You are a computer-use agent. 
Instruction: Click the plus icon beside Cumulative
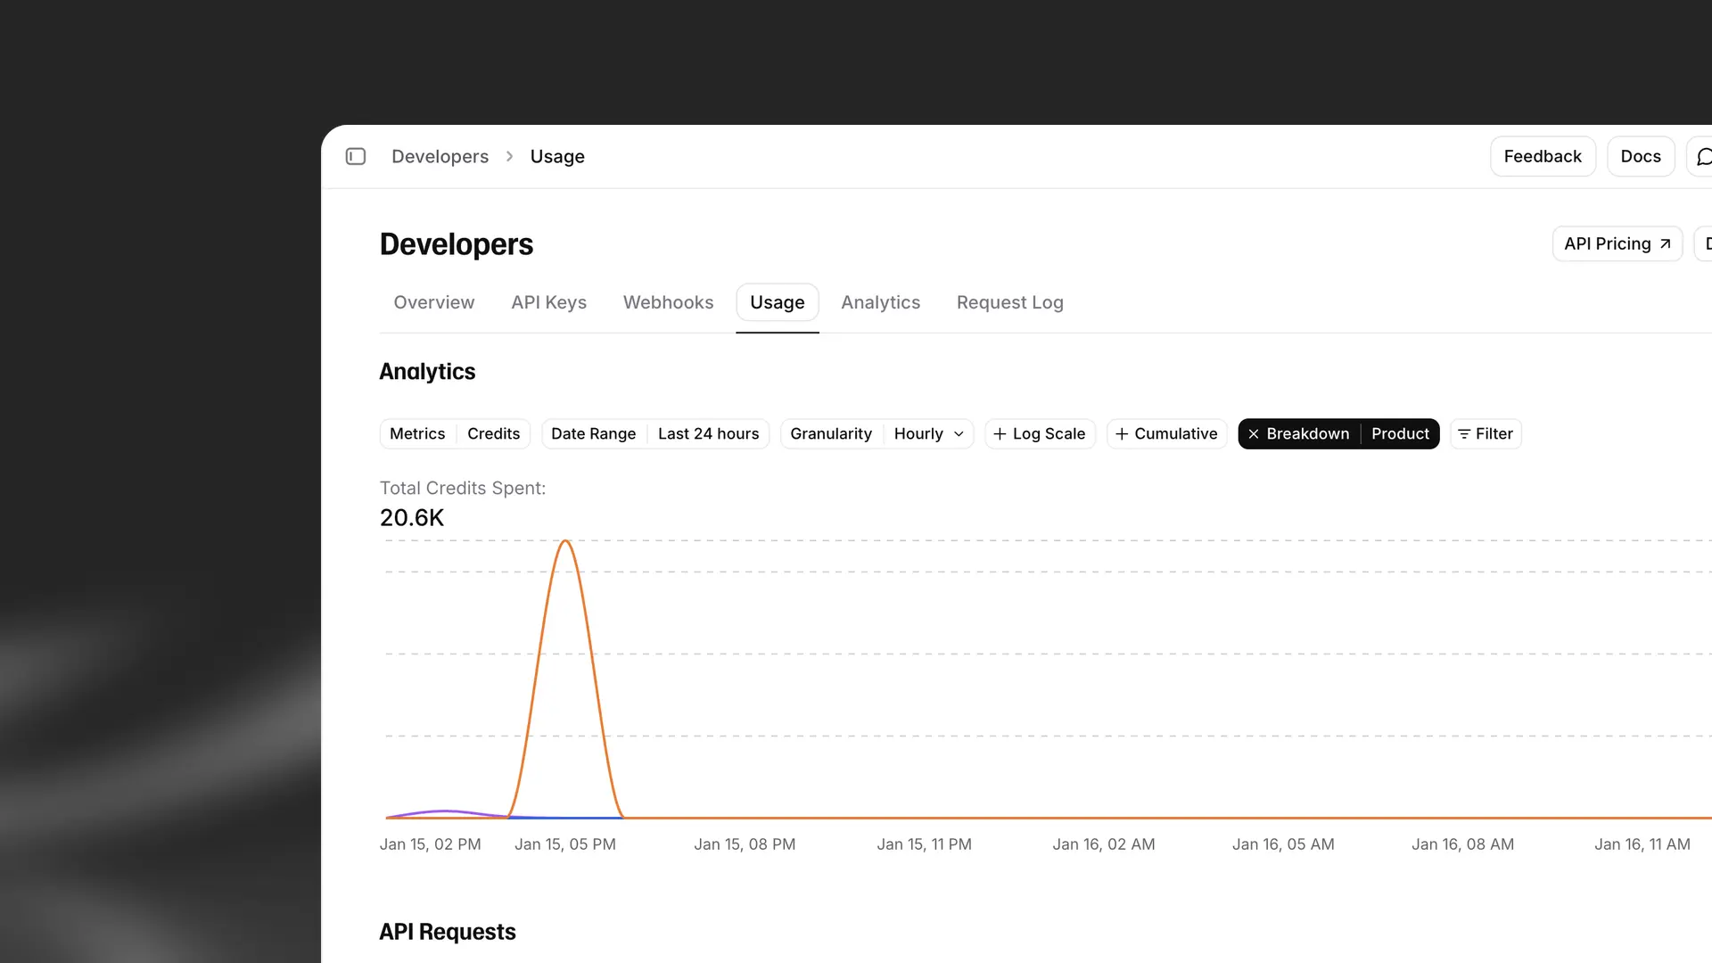click(1122, 434)
